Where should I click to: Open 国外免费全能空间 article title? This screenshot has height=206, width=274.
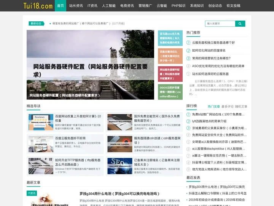point(157,118)
